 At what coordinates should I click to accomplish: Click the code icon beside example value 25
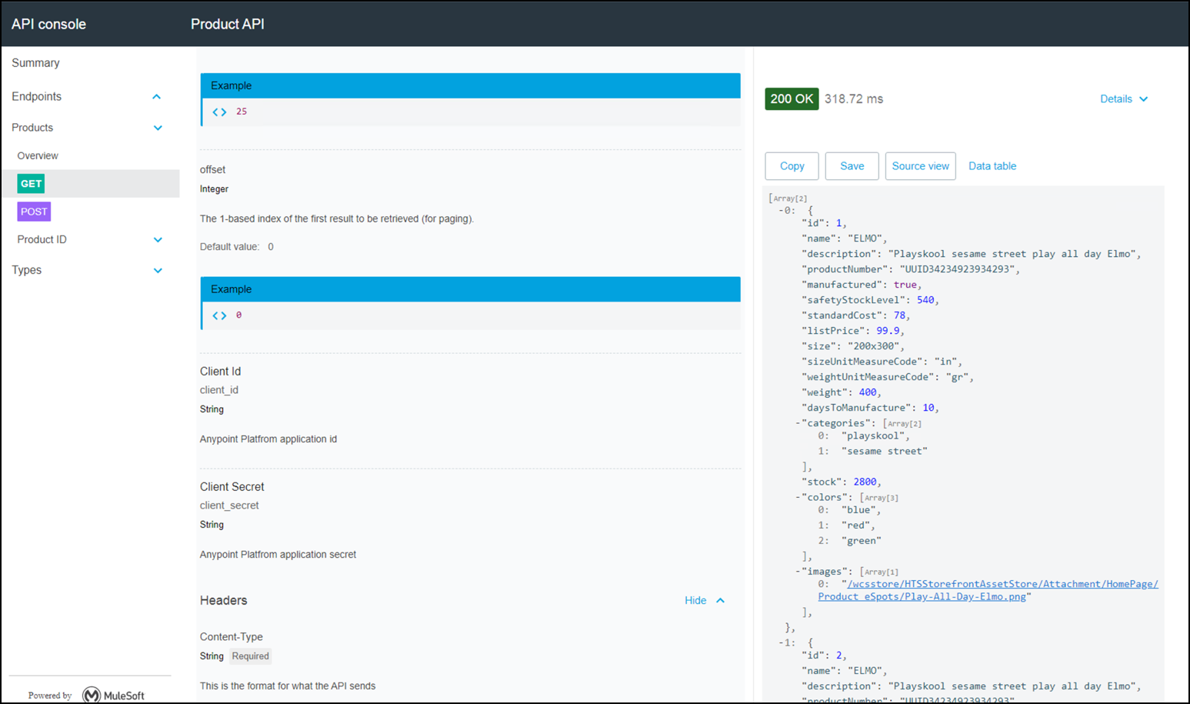pyautogui.click(x=219, y=112)
